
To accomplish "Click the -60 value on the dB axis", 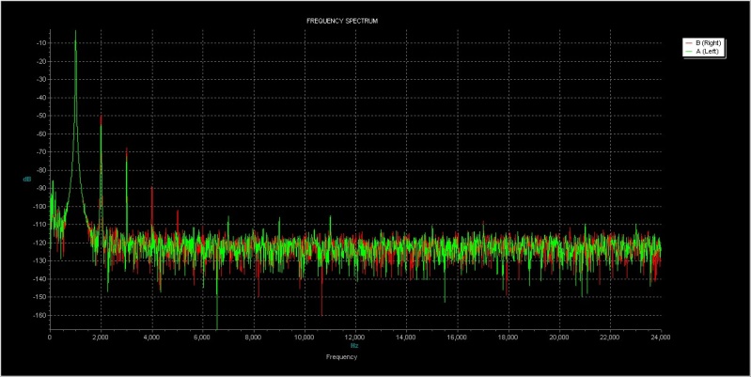I will (x=40, y=134).
